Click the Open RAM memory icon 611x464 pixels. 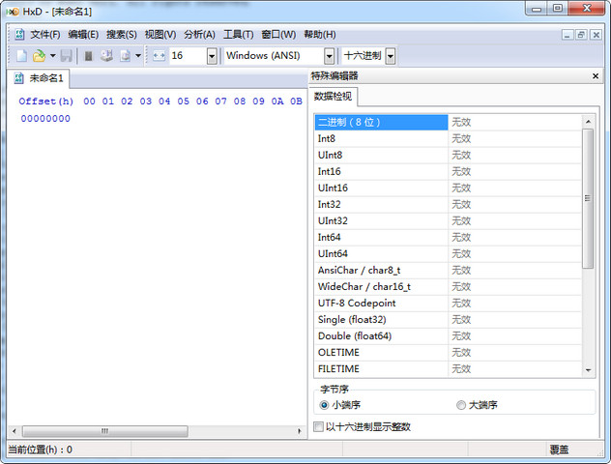click(x=89, y=56)
